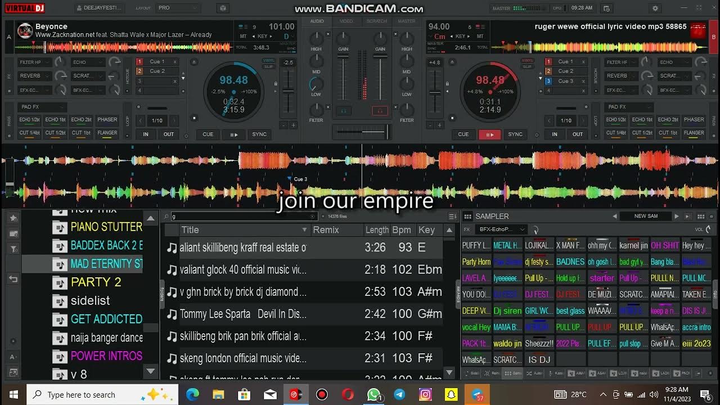Open favorites star icon in browser sidebar

(x=13, y=218)
